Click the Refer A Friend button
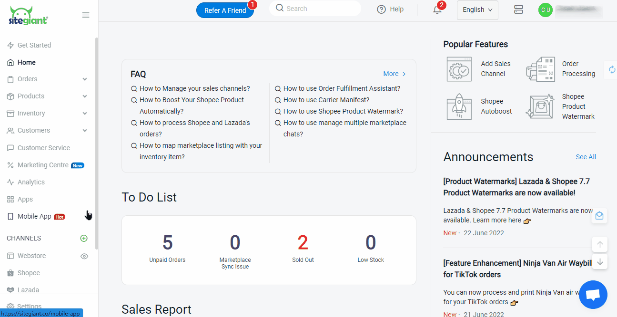The height and width of the screenshot is (317, 617). [225, 10]
